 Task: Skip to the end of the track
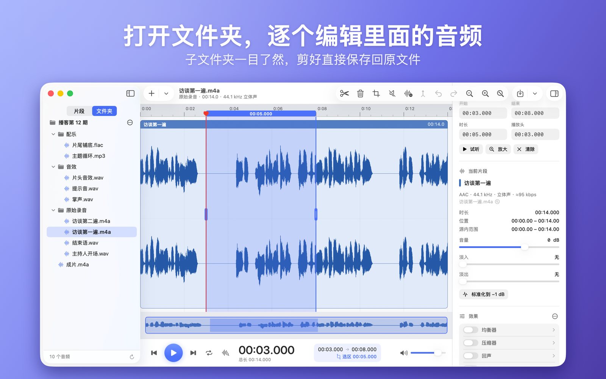pyautogui.click(x=193, y=353)
